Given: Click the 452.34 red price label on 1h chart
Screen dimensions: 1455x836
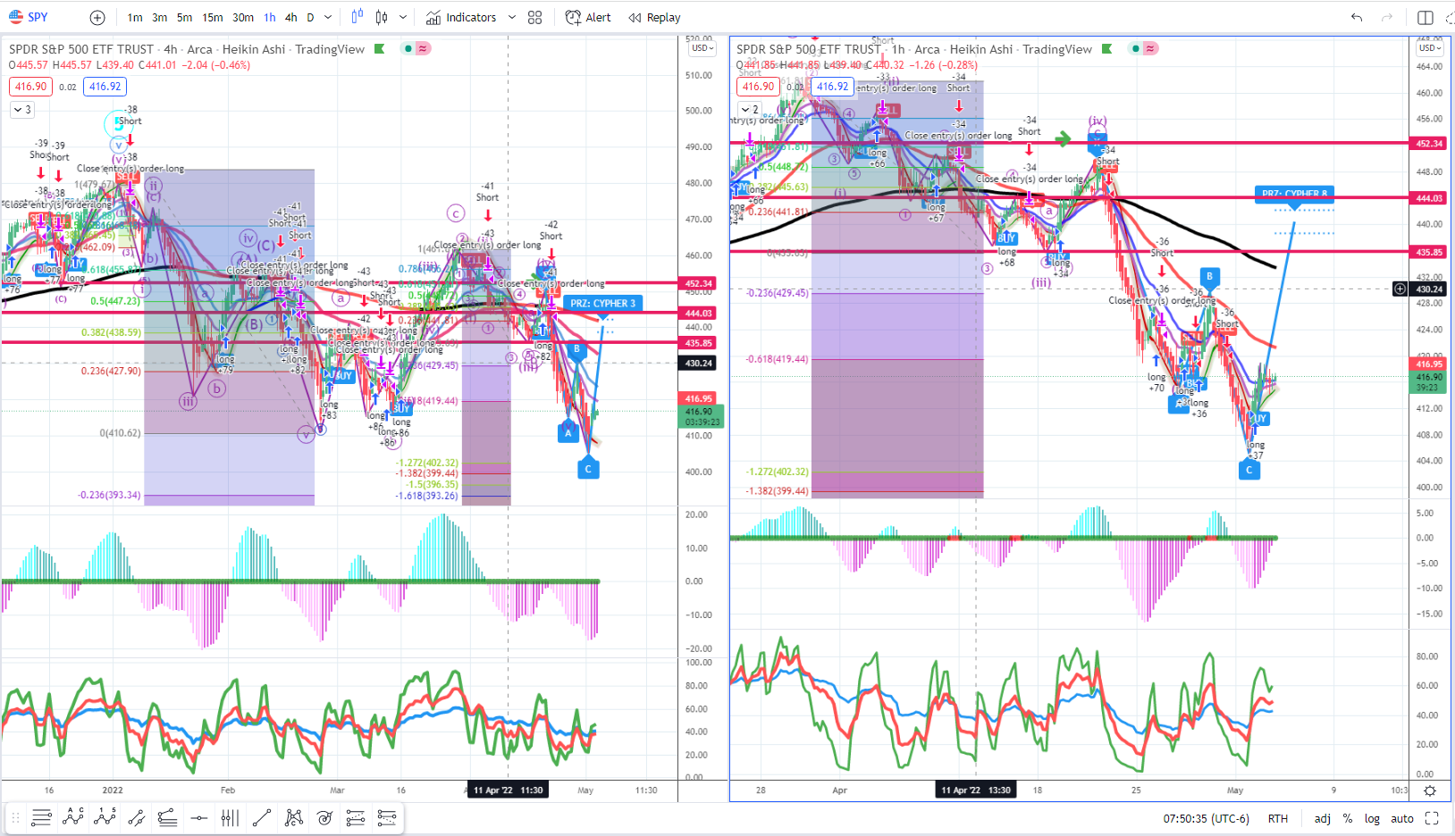Looking at the screenshot, I should click(x=1429, y=143).
